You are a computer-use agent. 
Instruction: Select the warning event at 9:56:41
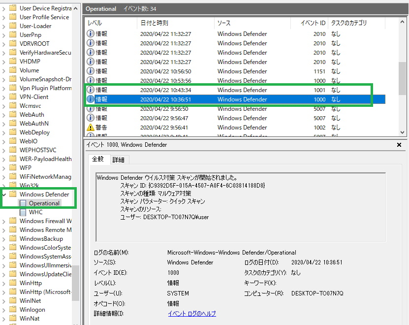pyautogui.click(x=235, y=128)
